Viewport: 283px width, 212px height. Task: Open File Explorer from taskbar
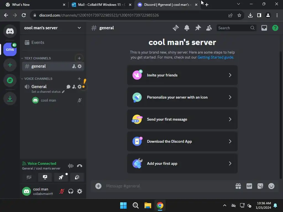(x=148, y=205)
